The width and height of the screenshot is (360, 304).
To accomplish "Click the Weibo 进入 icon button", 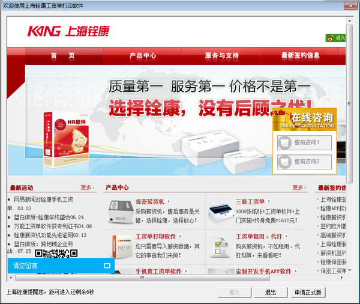I will [x=335, y=38].
